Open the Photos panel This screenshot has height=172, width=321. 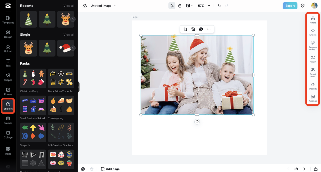[8, 92]
